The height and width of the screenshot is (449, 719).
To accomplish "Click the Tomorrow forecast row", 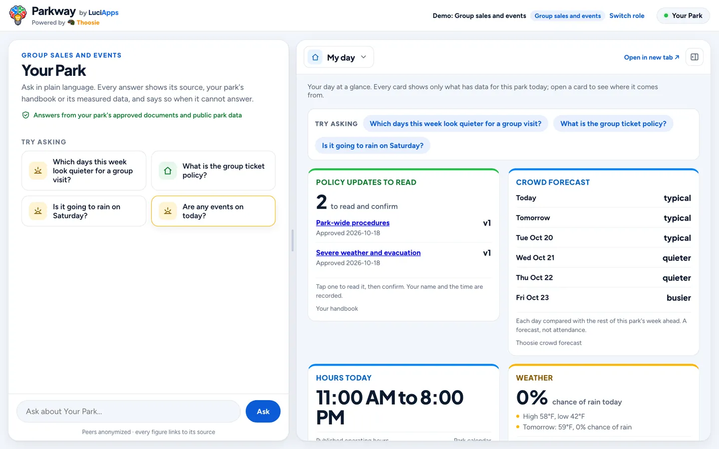I will pos(603,218).
